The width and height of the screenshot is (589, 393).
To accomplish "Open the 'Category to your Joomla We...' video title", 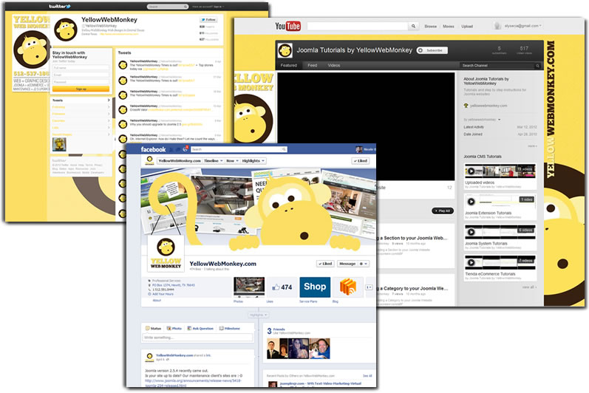I will [414, 288].
